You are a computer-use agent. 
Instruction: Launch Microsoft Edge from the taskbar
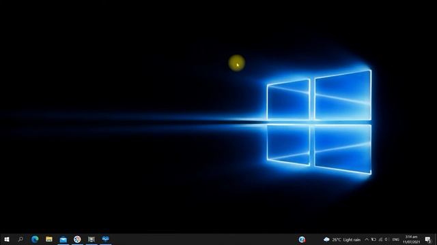pos(35,239)
